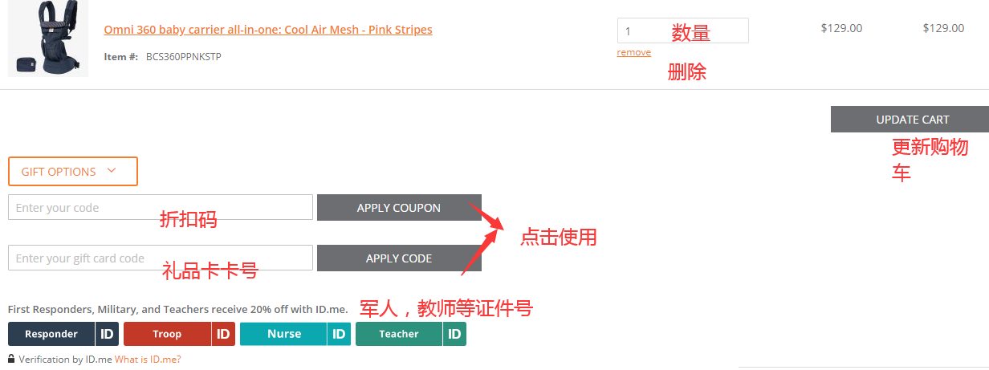Choose the Troop verification label
989x370 pixels.
pyautogui.click(x=167, y=334)
